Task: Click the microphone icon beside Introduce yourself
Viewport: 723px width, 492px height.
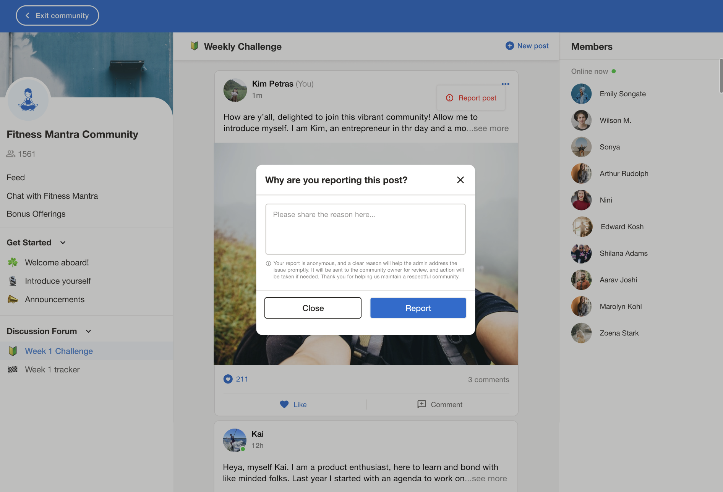Action: [x=13, y=281]
